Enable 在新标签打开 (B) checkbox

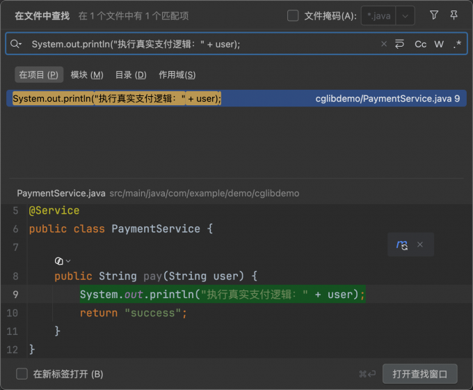[x=22, y=374]
